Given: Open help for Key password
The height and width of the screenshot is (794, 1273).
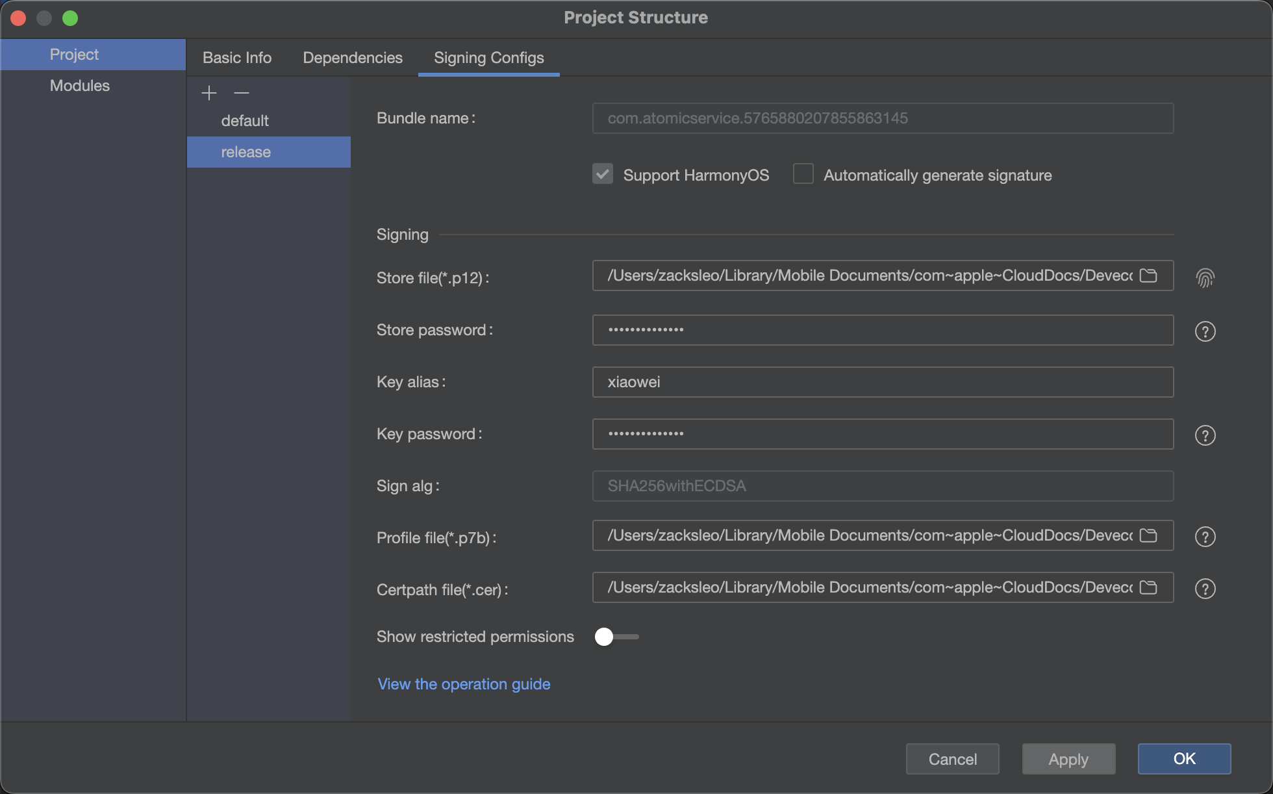Looking at the screenshot, I should coord(1205,435).
